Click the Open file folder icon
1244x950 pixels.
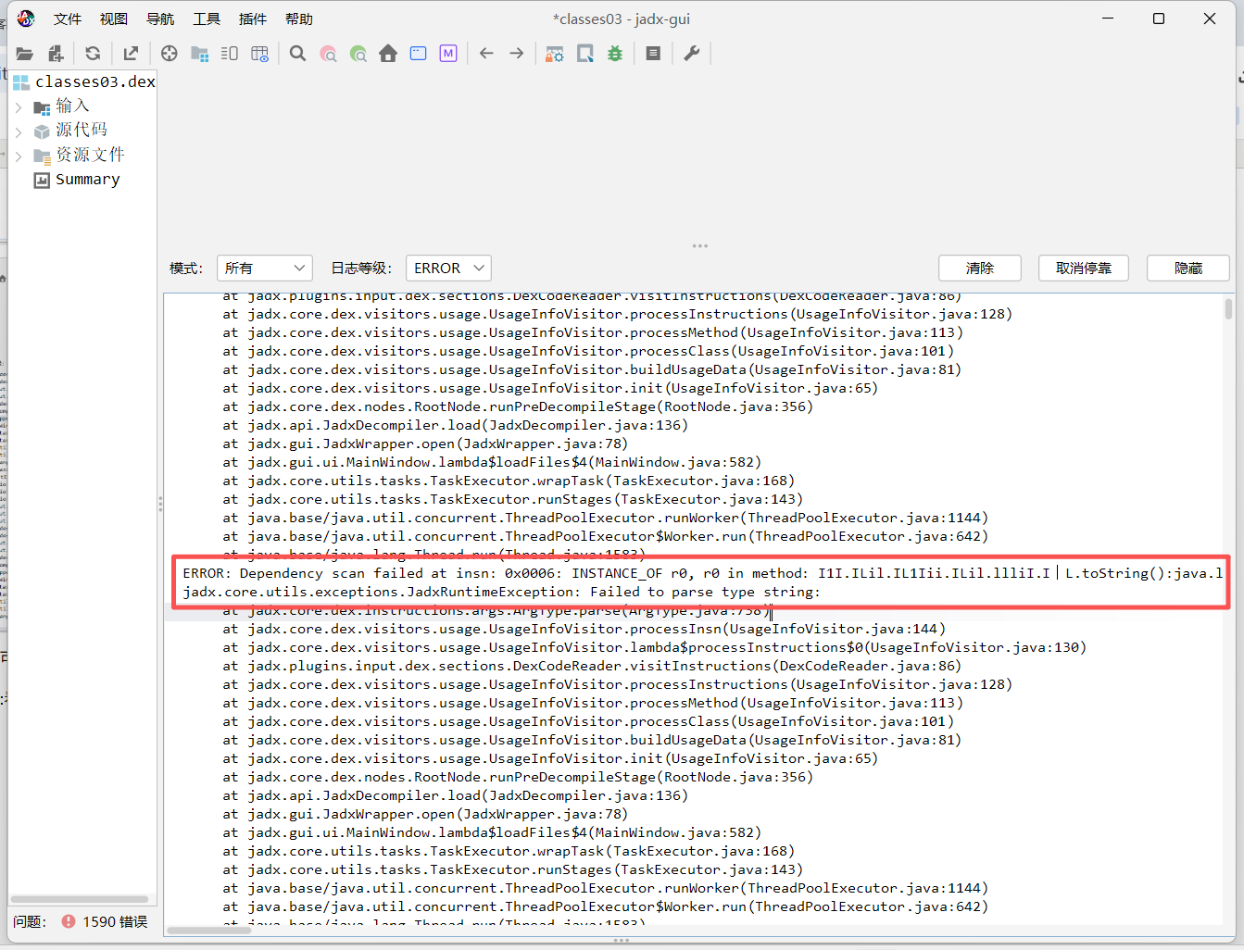(x=25, y=54)
